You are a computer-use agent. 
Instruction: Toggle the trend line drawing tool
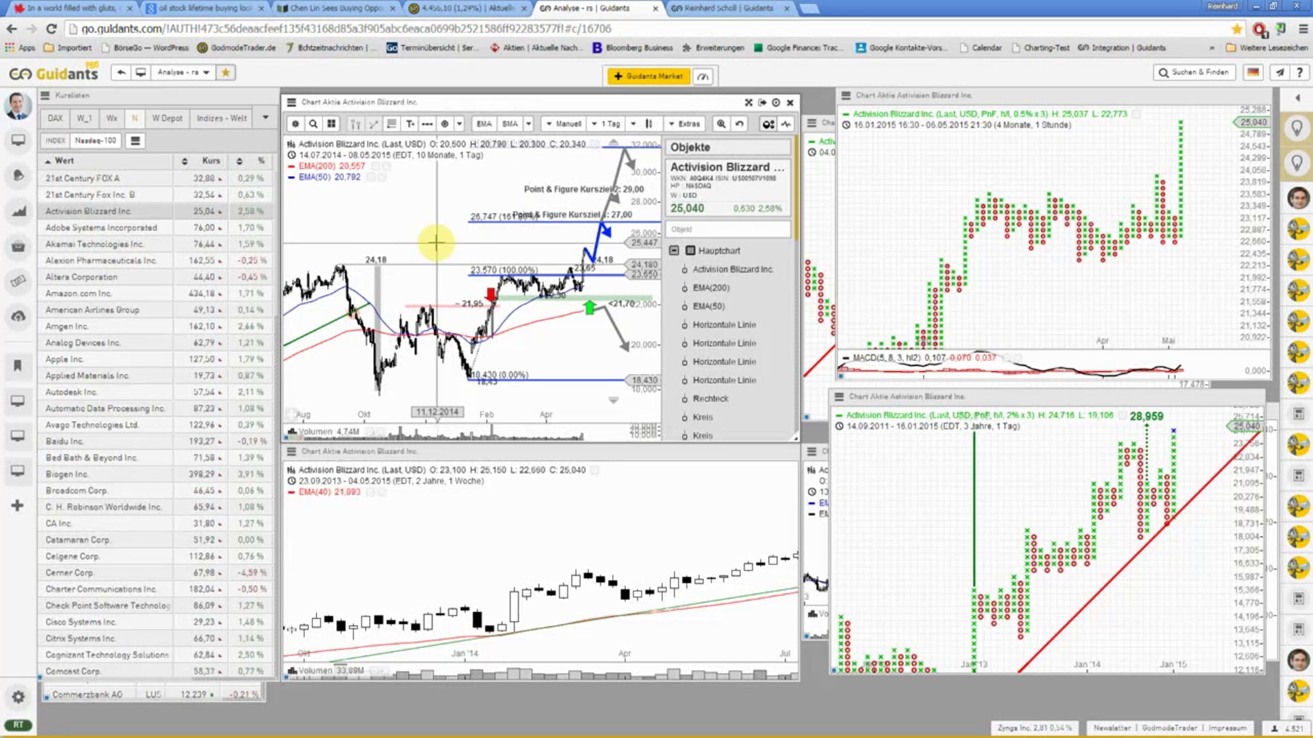point(374,124)
